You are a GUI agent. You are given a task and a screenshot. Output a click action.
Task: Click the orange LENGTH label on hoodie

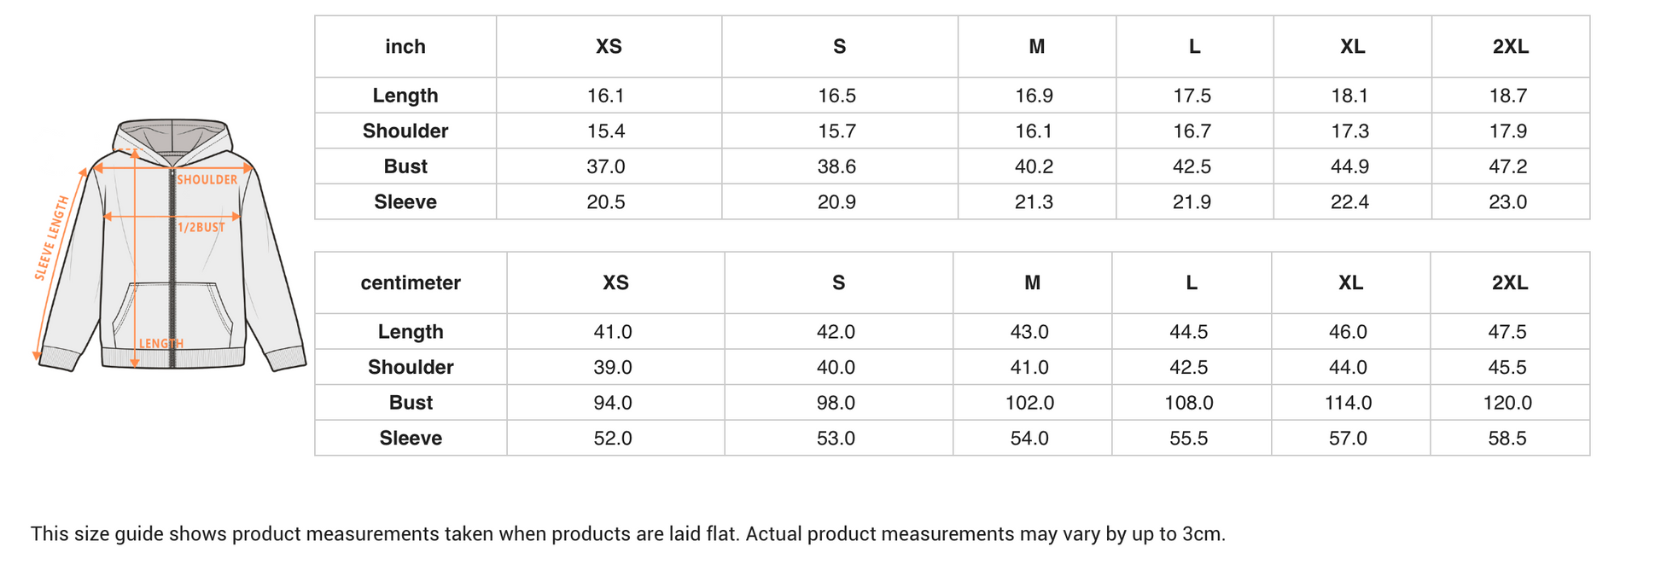161,344
